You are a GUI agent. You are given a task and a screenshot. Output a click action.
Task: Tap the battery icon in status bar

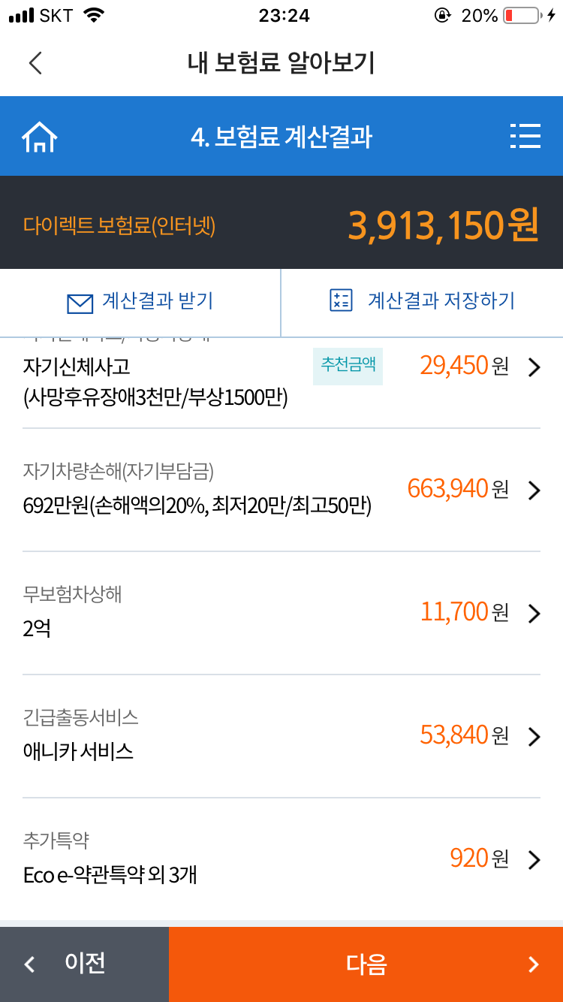pos(522,15)
